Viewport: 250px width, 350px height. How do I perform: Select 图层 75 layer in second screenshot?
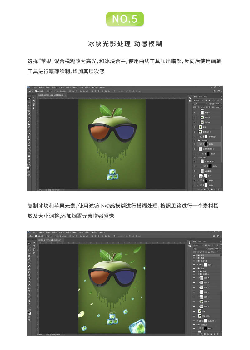(208, 278)
